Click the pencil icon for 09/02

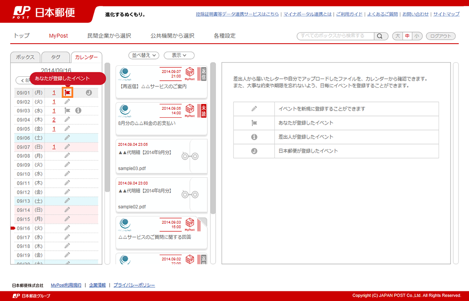coord(68,102)
